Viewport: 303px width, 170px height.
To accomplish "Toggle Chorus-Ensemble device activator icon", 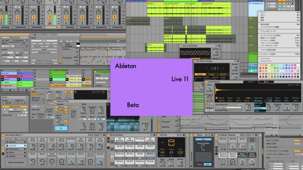I will [181, 46].
